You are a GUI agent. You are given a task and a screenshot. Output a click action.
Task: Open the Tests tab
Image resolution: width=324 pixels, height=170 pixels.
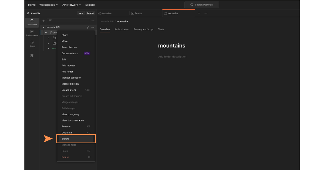click(161, 29)
